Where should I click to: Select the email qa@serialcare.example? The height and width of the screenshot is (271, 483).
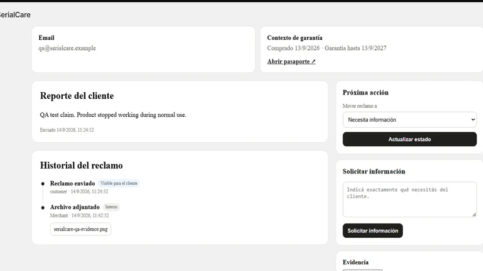click(x=67, y=48)
